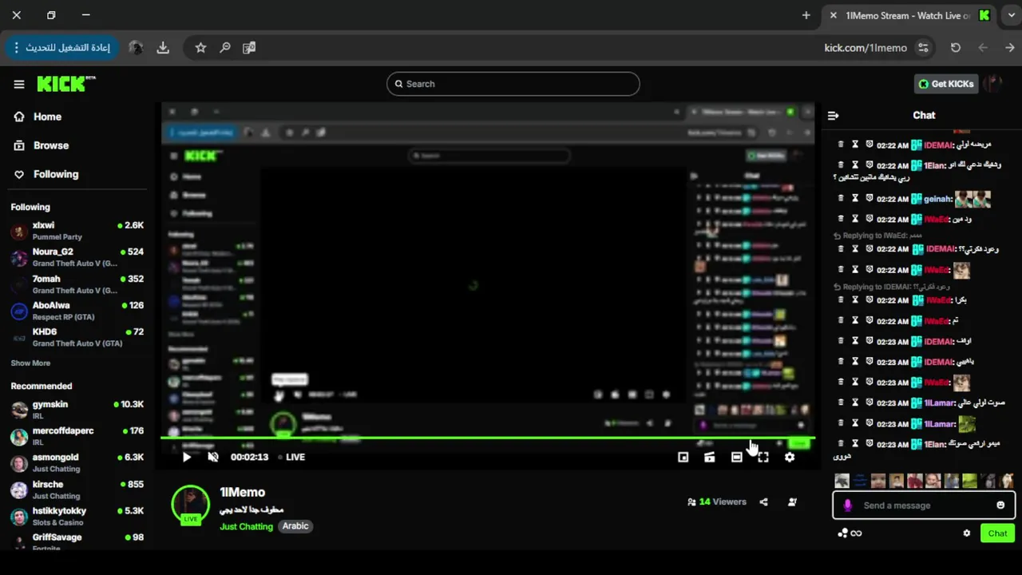1022x575 pixels.
Task: Share the 1lMemo stream
Action: point(764,502)
